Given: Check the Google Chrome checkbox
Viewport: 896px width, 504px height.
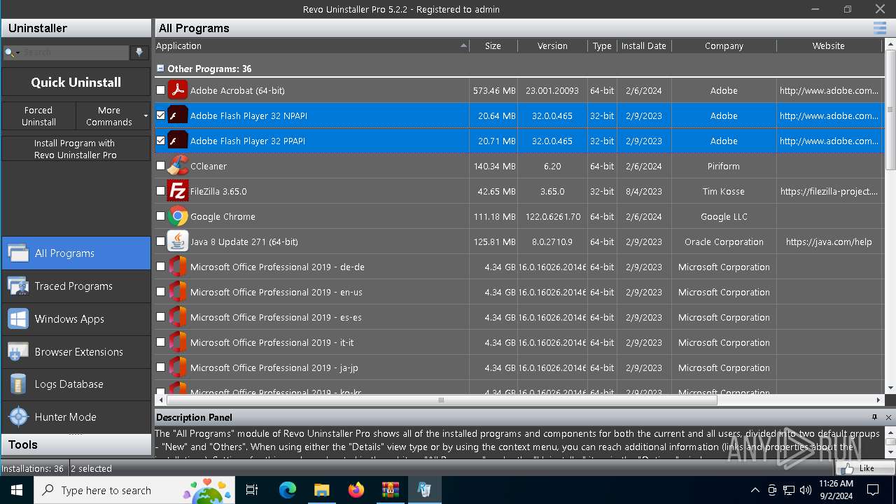Looking at the screenshot, I should pyautogui.click(x=161, y=216).
